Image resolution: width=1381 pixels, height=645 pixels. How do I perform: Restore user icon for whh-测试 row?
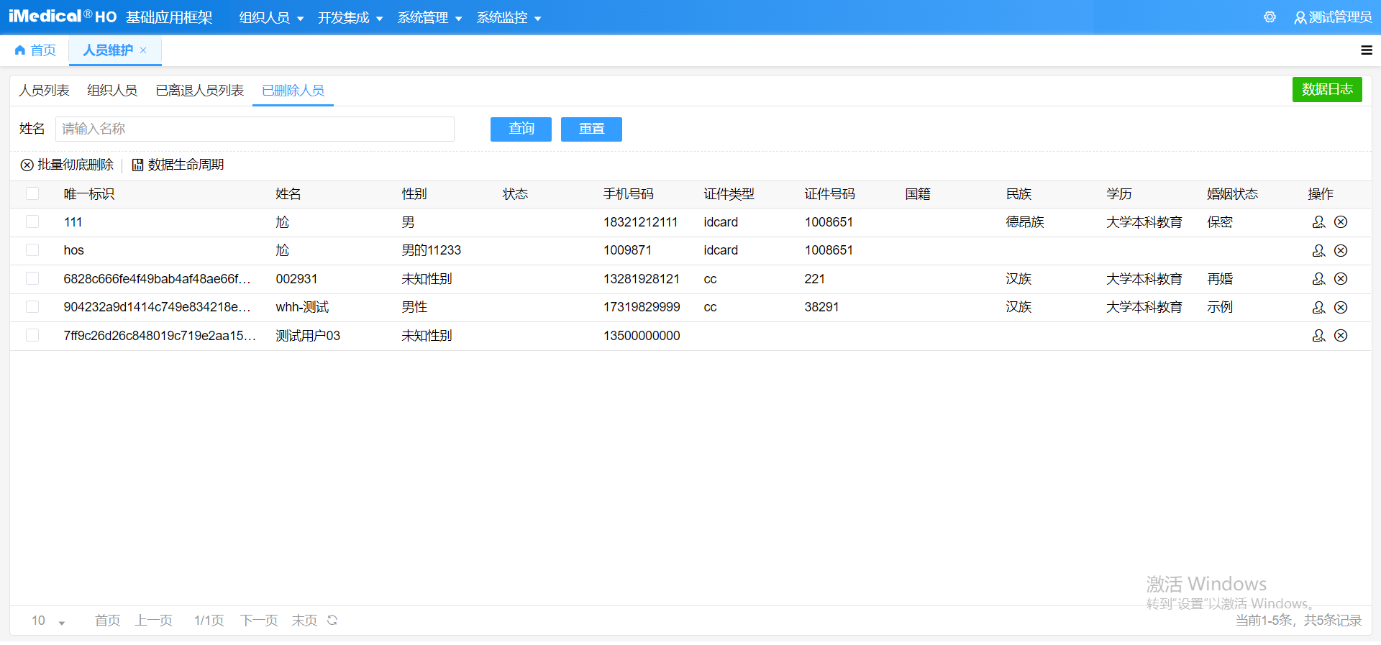[1318, 307]
